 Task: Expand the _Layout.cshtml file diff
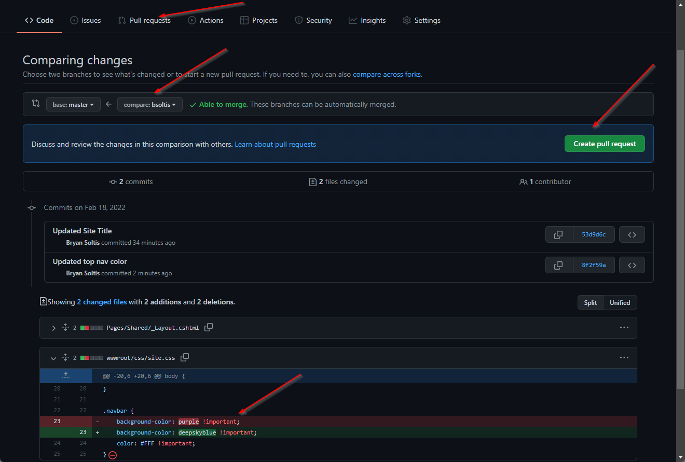click(53, 328)
